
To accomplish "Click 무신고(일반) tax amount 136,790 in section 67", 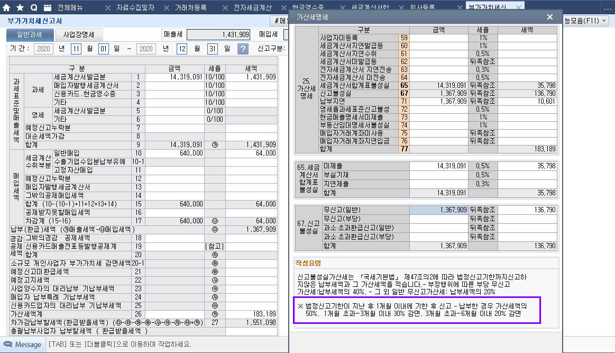I will (x=527, y=210).
